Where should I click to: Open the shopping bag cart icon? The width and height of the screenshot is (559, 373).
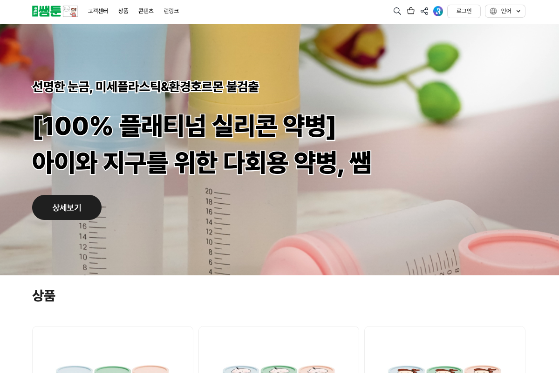[x=411, y=11]
